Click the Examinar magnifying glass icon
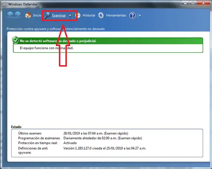212x169 pixels. pos(47,15)
